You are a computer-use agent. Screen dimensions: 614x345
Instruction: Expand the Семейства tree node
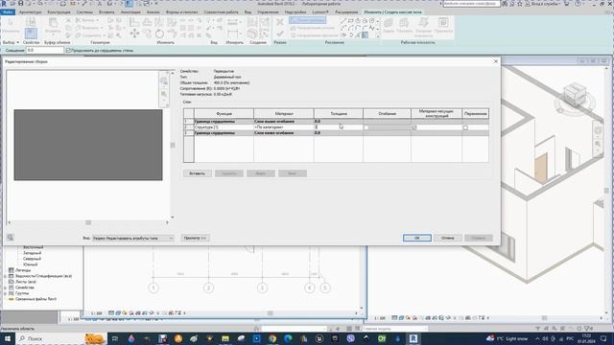[5, 287]
